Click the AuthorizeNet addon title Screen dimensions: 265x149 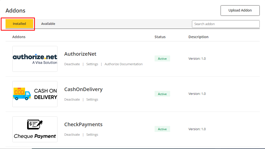[80, 54]
